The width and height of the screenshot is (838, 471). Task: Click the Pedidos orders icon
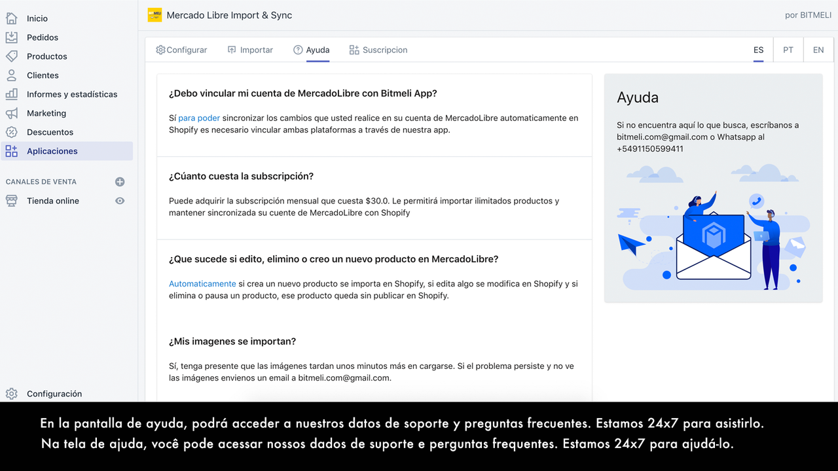point(11,37)
